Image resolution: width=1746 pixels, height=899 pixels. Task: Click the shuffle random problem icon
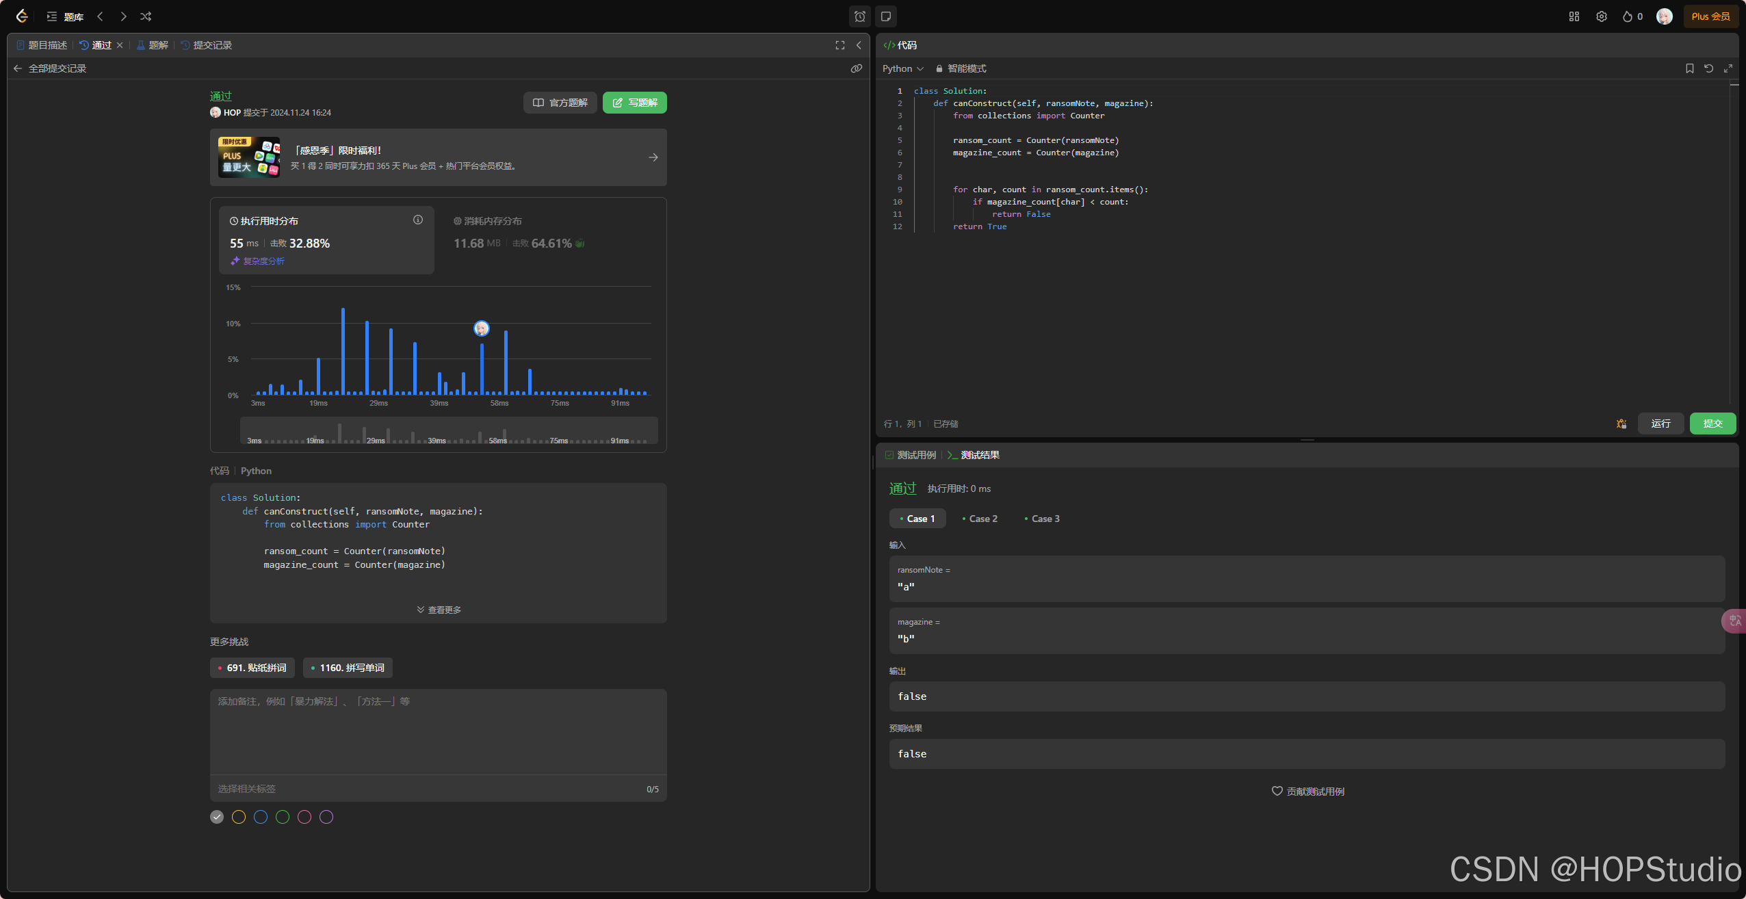pyautogui.click(x=146, y=16)
